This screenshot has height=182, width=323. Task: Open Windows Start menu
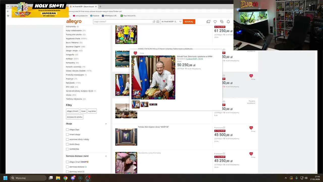point(5,178)
